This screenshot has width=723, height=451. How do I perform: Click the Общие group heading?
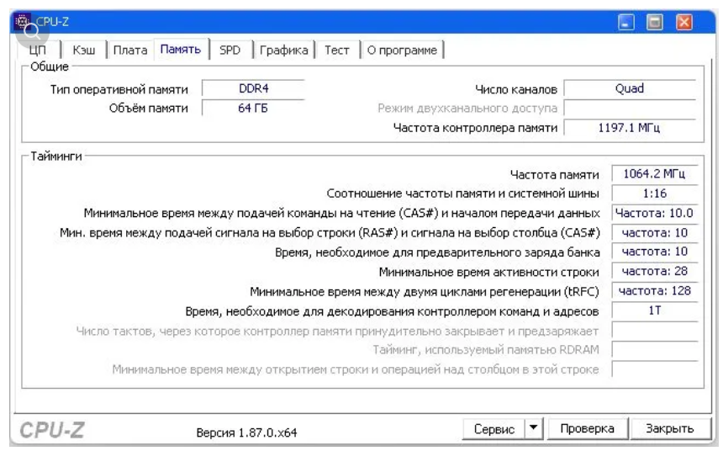tap(50, 66)
